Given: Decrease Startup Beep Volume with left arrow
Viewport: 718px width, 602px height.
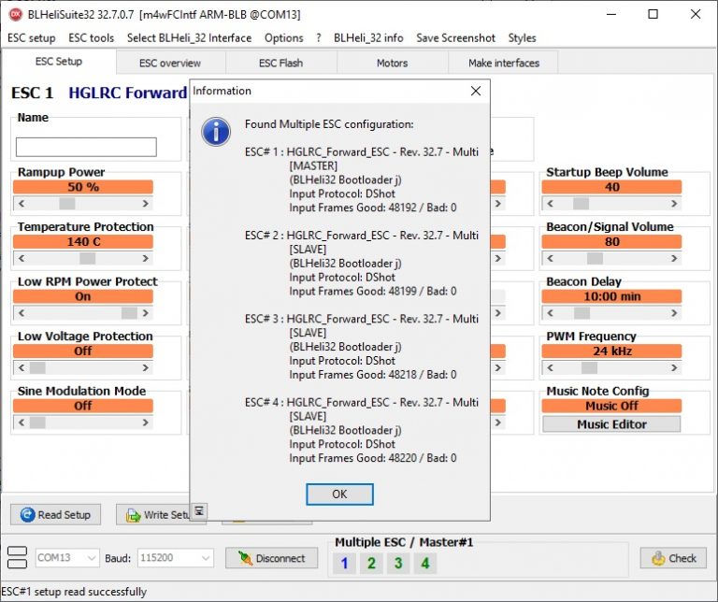Looking at the screenshot, I should (551, 203).
